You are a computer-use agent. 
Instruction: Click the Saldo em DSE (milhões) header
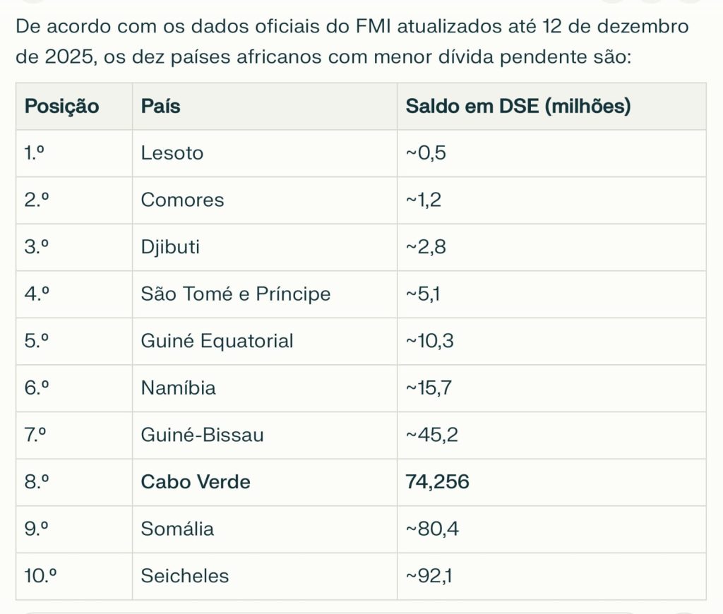coord(518,107)
